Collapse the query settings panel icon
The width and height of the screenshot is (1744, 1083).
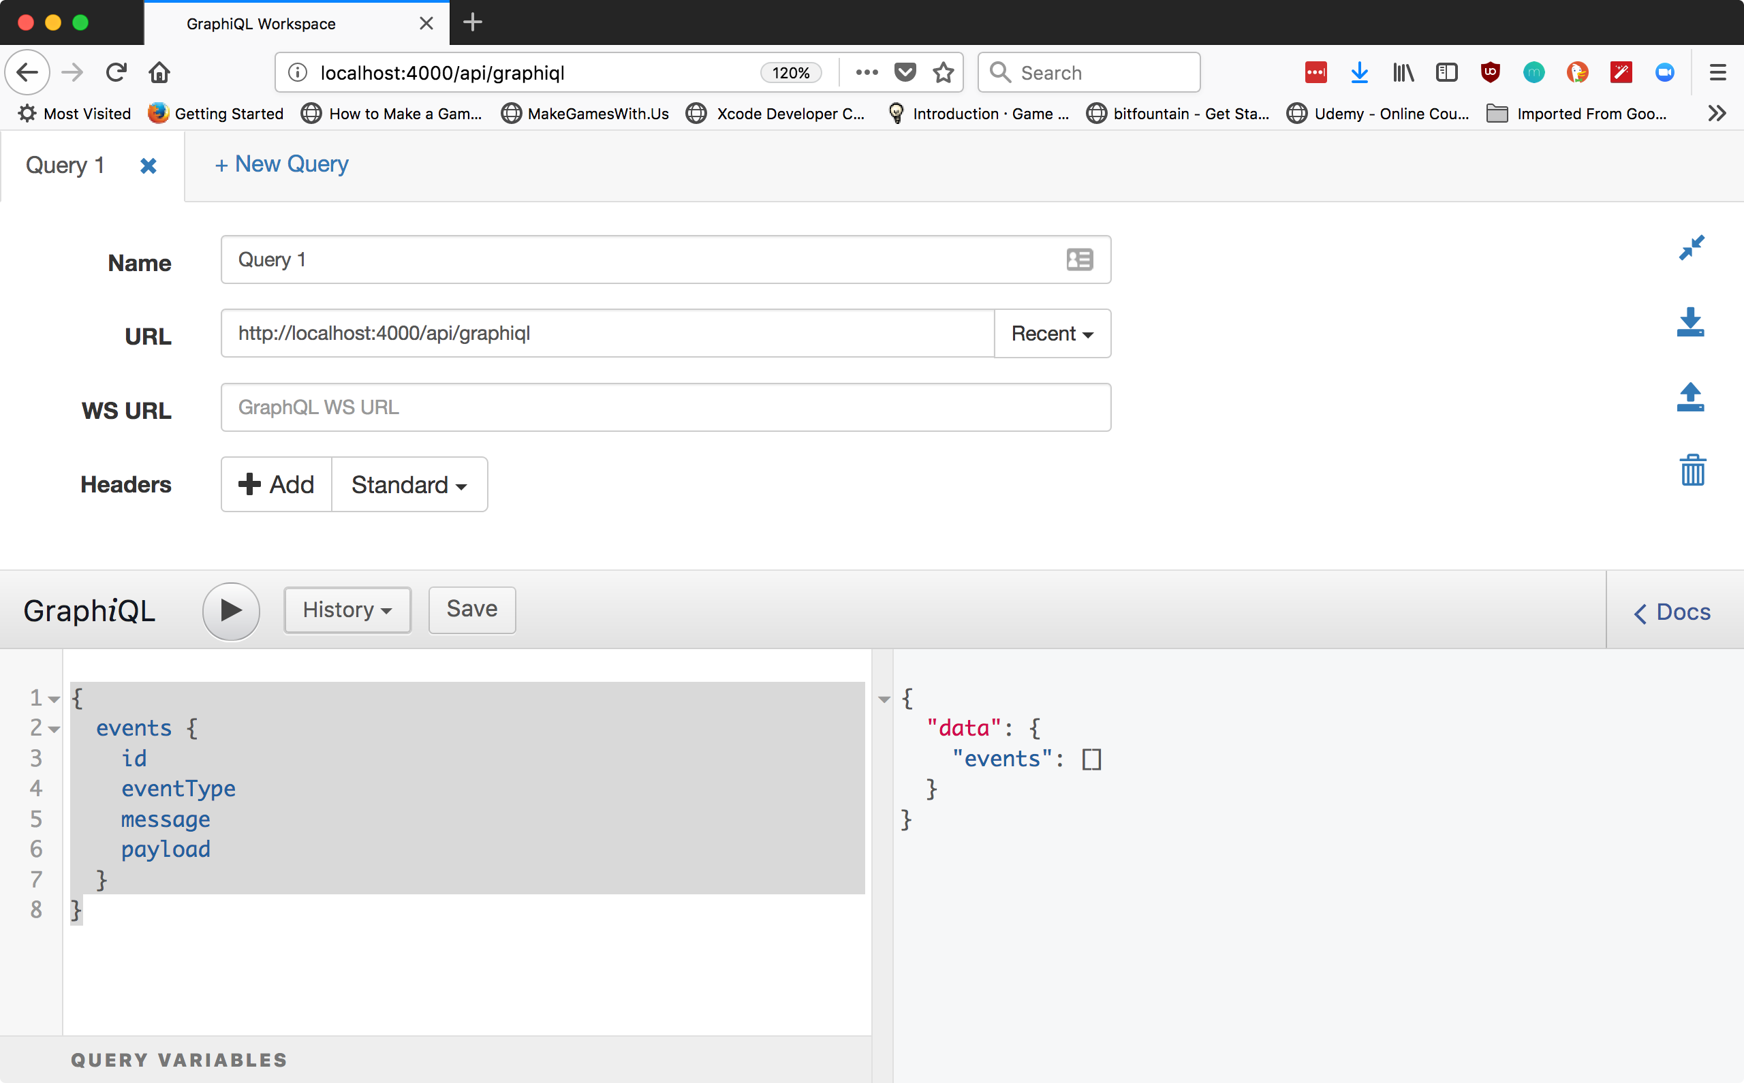pyautogui.click(x=1692, y=248)
